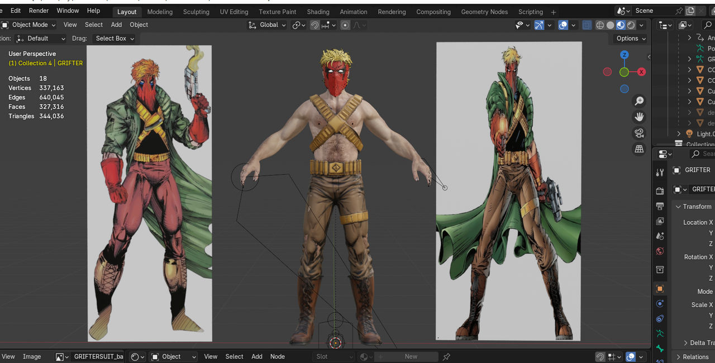This screenshot has width=715, height=363.
Task: Open the Object Constraints properties tab
Action: pyautogui.click(x=660, y=319)
